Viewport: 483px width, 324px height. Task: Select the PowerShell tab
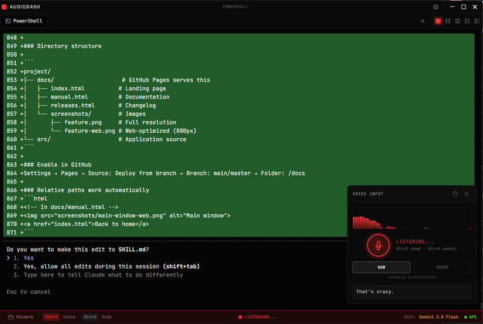(x=24, y=21)
